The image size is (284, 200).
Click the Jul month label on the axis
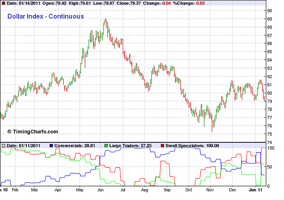pyautogui.click(x=123, y=190)
